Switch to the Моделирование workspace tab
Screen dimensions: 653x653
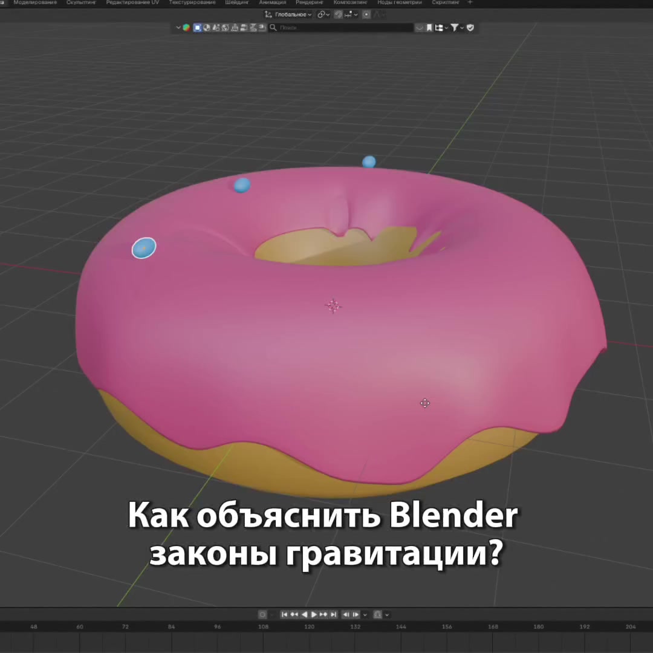35,2
